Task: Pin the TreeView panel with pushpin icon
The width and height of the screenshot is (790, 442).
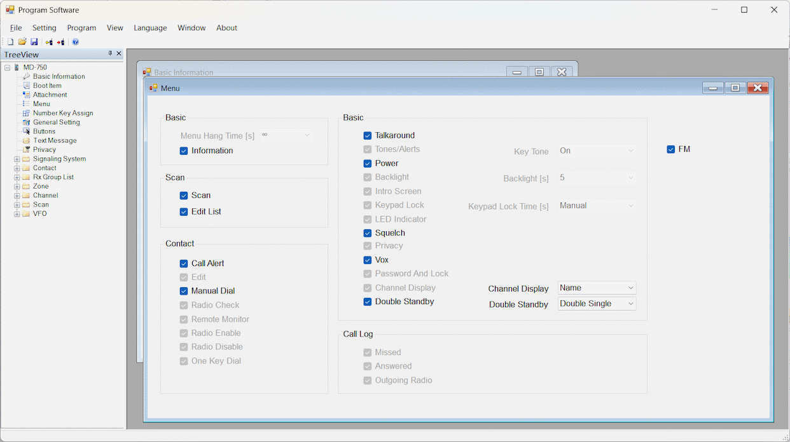Action: (x=110, y=54)
